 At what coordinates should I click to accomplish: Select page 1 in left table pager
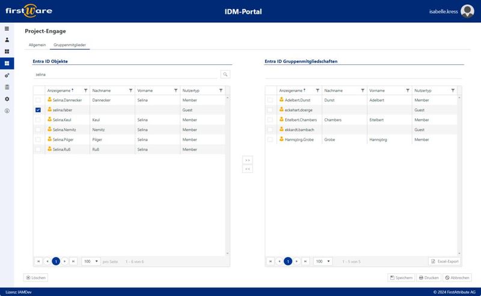click(x=56, y=261)
